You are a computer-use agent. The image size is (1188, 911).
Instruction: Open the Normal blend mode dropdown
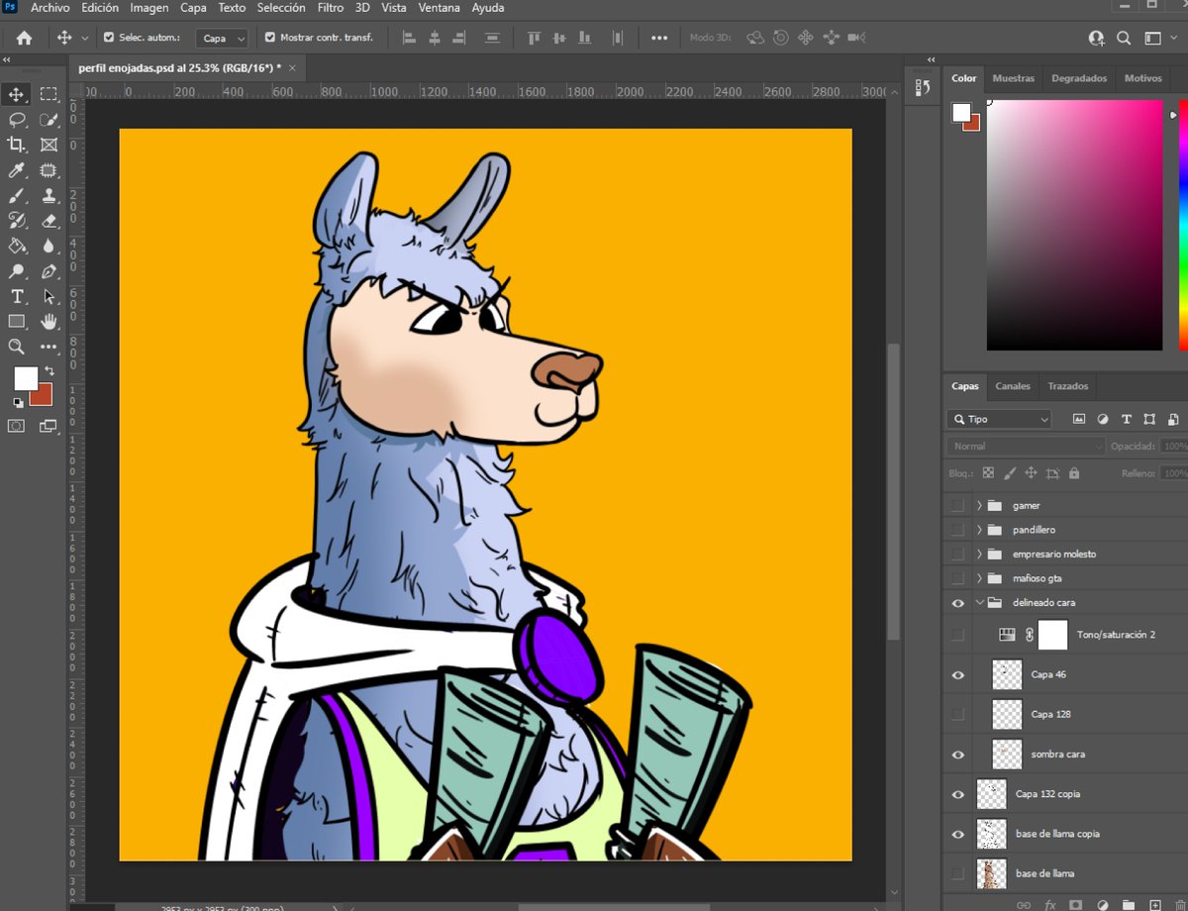[x=1026, y=447]
